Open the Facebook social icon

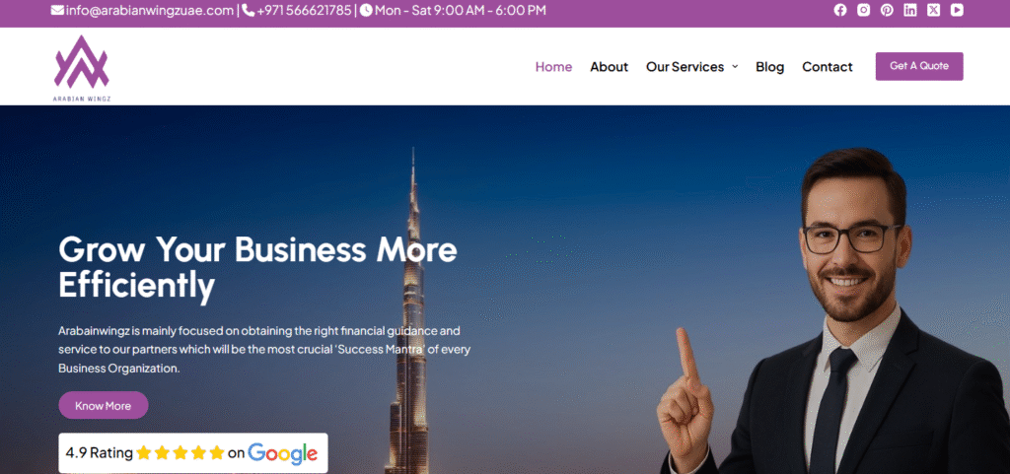coord(840,10)
